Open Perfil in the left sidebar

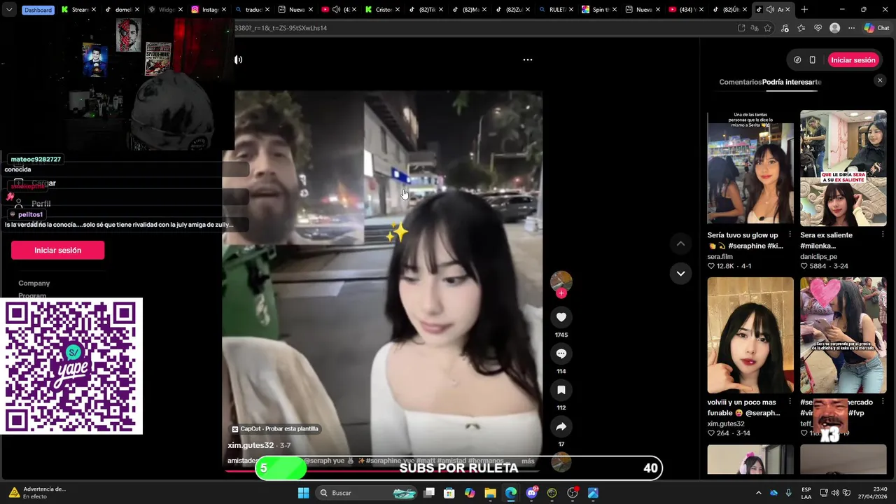[x=41, y=204]
